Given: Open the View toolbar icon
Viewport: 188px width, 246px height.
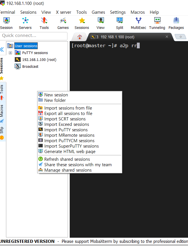Looking at the screenshot, I should click(101, 23).
